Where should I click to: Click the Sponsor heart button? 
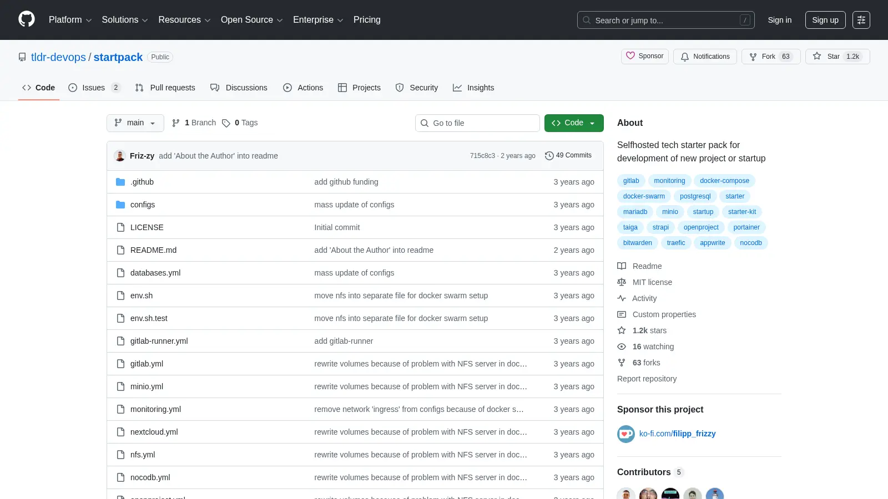pos(645,56)
